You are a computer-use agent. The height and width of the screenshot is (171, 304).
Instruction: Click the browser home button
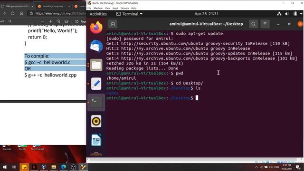(21, 13)
